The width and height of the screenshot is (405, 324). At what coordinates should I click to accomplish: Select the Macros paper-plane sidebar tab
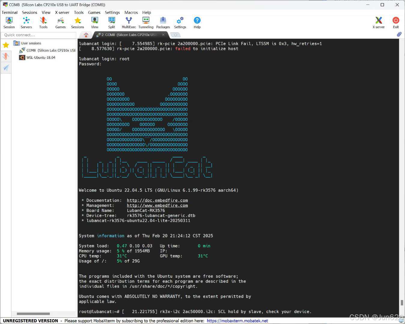pyautogui.click(x=6, y=67)
